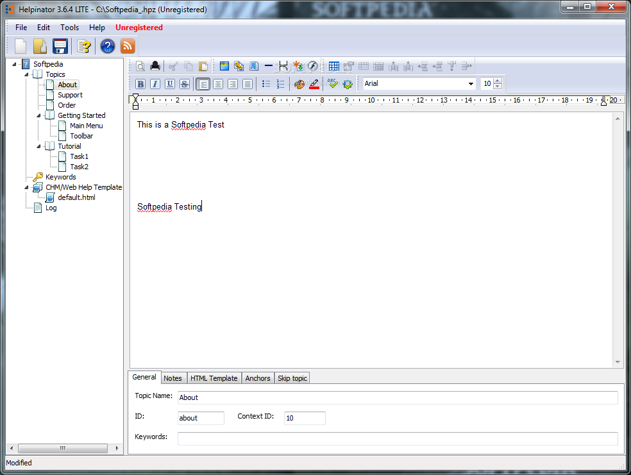Open the Log tree item
This screenshot has height=475, width=631.
51,208
